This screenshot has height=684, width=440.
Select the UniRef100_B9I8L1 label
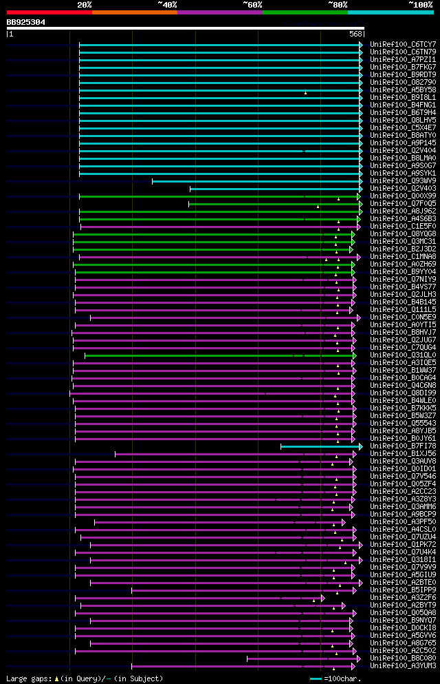click(403, 97)
